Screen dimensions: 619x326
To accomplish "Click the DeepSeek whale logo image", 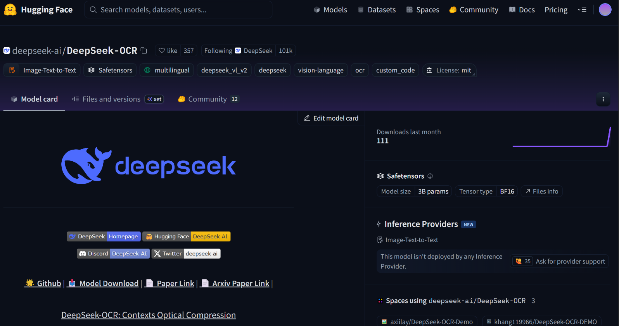I will tap(148, 166).
